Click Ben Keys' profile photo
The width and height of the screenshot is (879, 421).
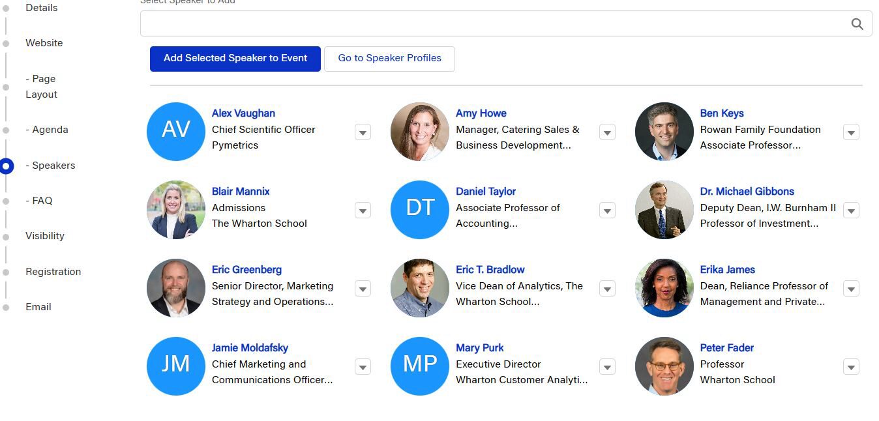(664, 131)
